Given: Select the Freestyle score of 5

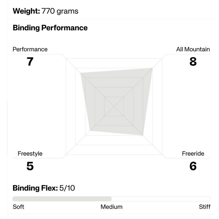Looking at the screenshot, I should point(30,166).
